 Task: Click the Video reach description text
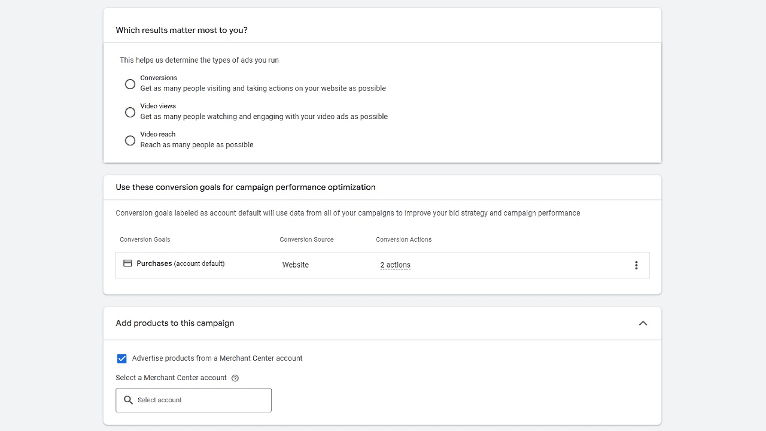coord(197,145)
